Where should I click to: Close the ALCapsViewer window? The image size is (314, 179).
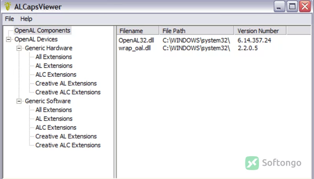tap(305, 7)
